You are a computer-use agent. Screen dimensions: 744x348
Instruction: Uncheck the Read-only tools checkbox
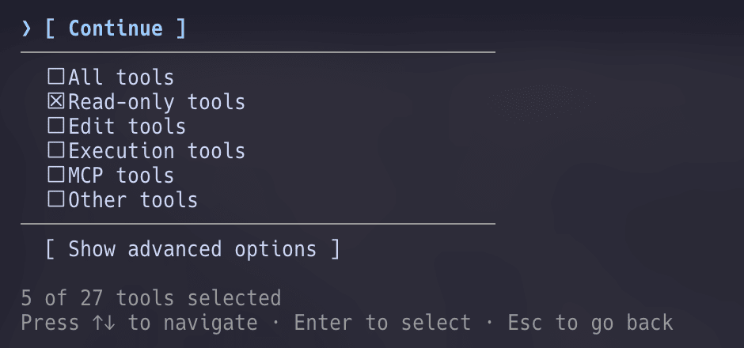tap(56, 102)
